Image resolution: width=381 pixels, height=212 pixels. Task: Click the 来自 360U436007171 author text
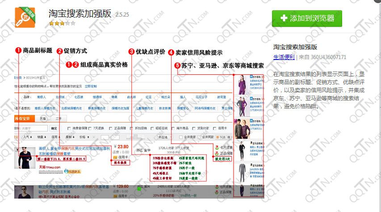pos(322,57)
